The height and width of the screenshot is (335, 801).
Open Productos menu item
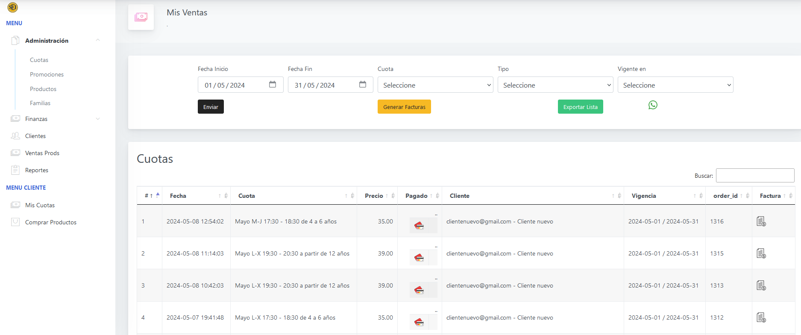[x=43, y=89]
